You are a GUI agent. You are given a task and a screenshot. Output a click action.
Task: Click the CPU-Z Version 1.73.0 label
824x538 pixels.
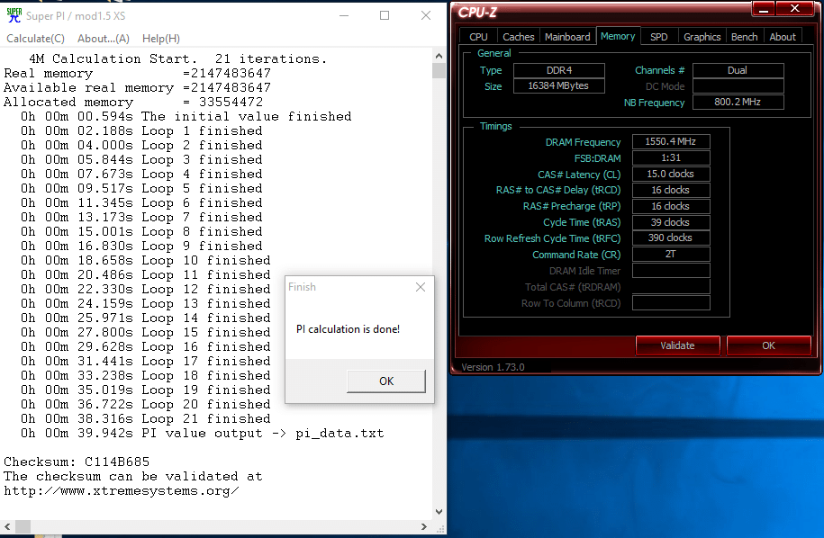(493, 367)
